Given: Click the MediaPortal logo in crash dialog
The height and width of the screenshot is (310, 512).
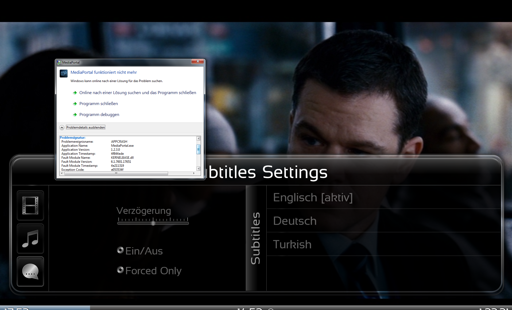Looking at the screenshot, I should pyautogui.click(x=64, y=73).
